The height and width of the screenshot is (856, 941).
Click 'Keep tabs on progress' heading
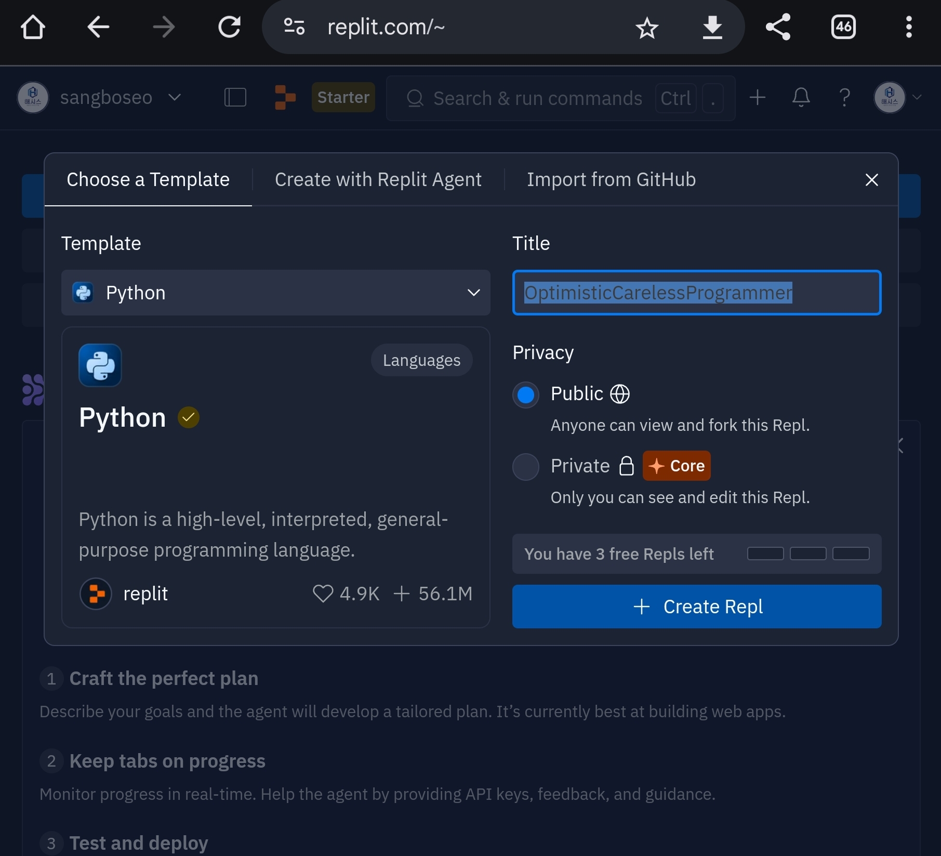point(167,761)
